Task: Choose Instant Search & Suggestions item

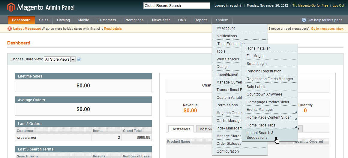Action: pyautogui.click(x=270, y=135)
